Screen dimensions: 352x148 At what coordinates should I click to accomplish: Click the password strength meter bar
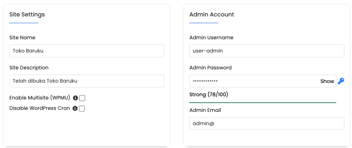[263, 103]
